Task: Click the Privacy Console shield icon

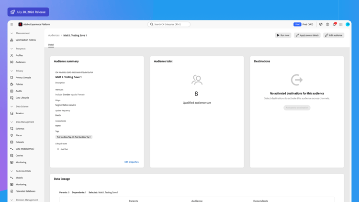Action: point(11,78)
